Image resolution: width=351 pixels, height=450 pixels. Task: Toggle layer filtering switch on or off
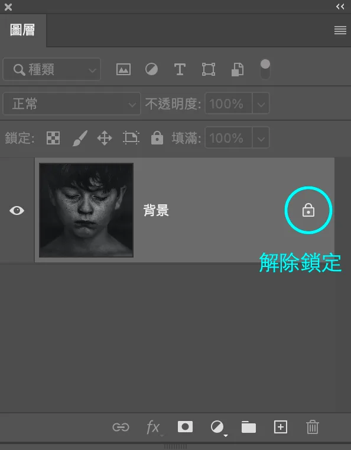(265, 69)
